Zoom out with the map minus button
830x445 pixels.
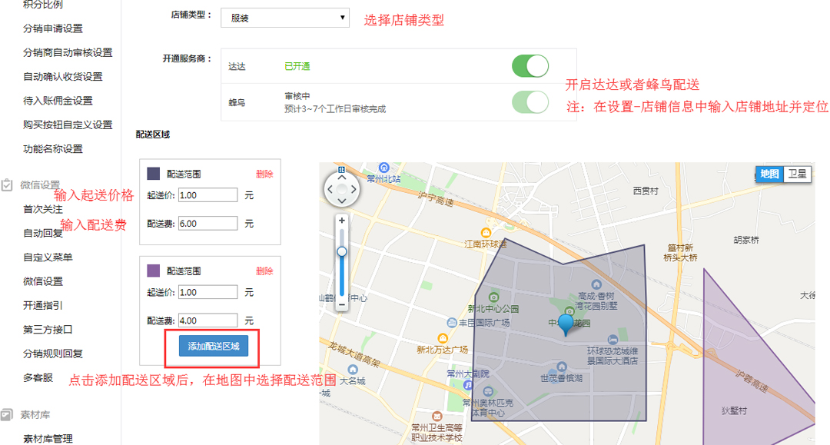click(342, 304)
